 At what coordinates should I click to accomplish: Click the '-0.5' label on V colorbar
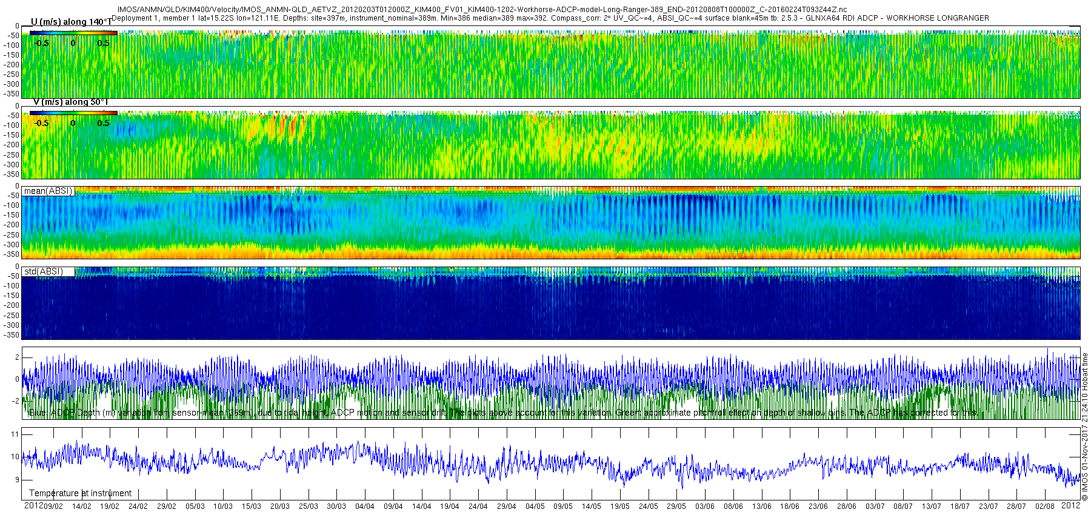[42, 123]
